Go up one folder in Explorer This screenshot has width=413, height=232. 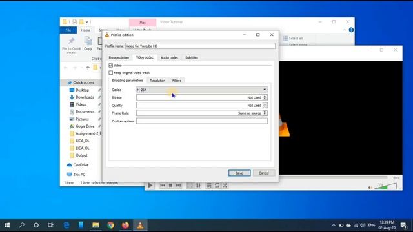click(x=88, y=68)
